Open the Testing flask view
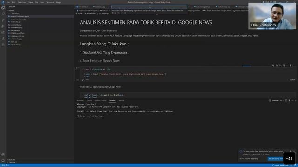 (x=3, y=39)
